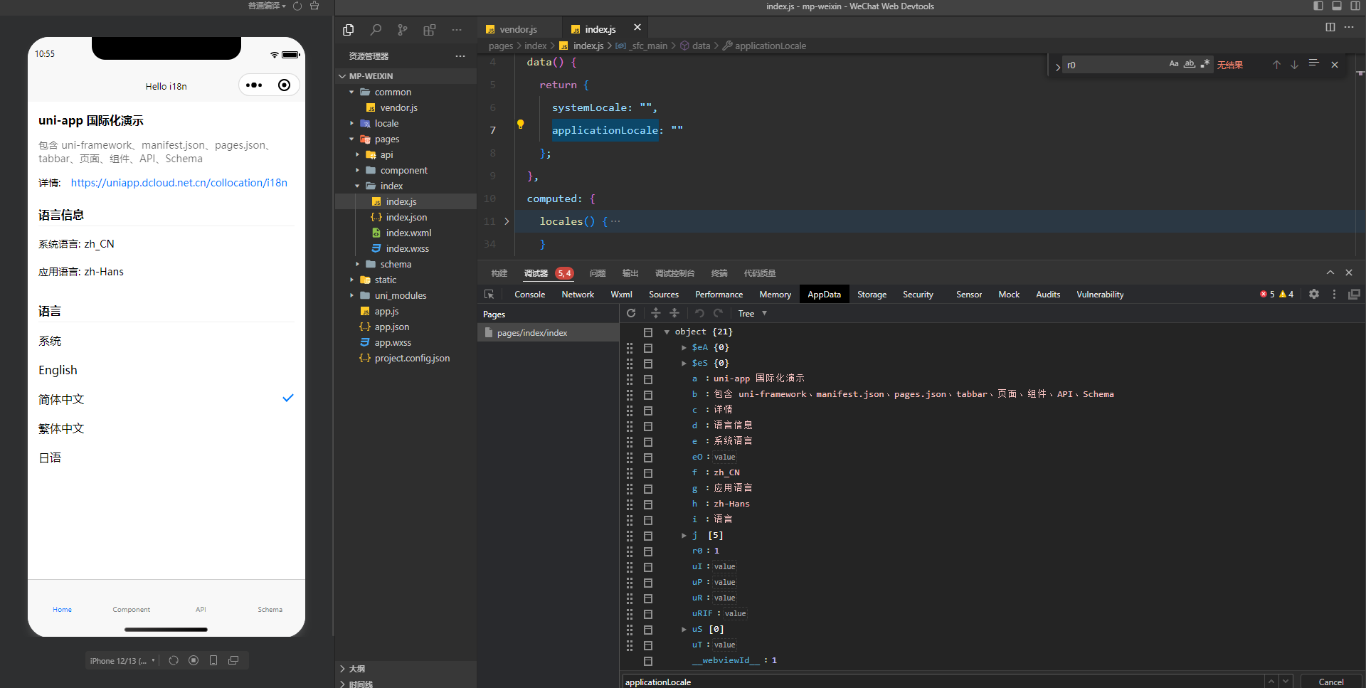Open the Extensions view in the activity bar
Viewport: 1366px width, 688px height.
(x=429, y=30)
